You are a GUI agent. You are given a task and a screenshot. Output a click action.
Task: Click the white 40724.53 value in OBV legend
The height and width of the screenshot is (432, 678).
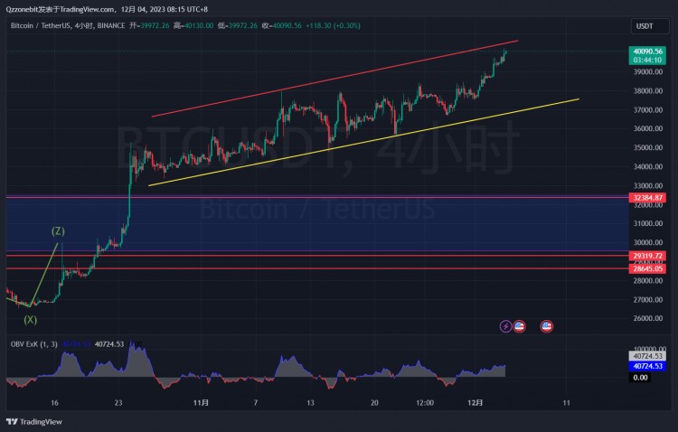click(x=109, y=344)
